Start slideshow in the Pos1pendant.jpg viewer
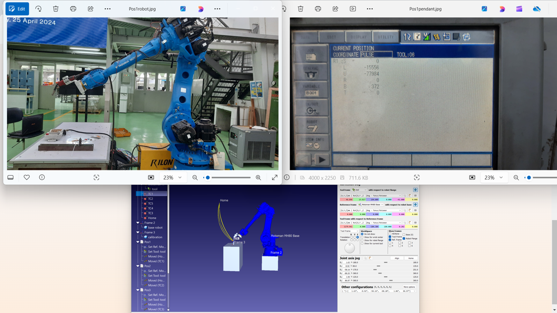This screenshot has width=557, height=313. [x=353, y=9]
